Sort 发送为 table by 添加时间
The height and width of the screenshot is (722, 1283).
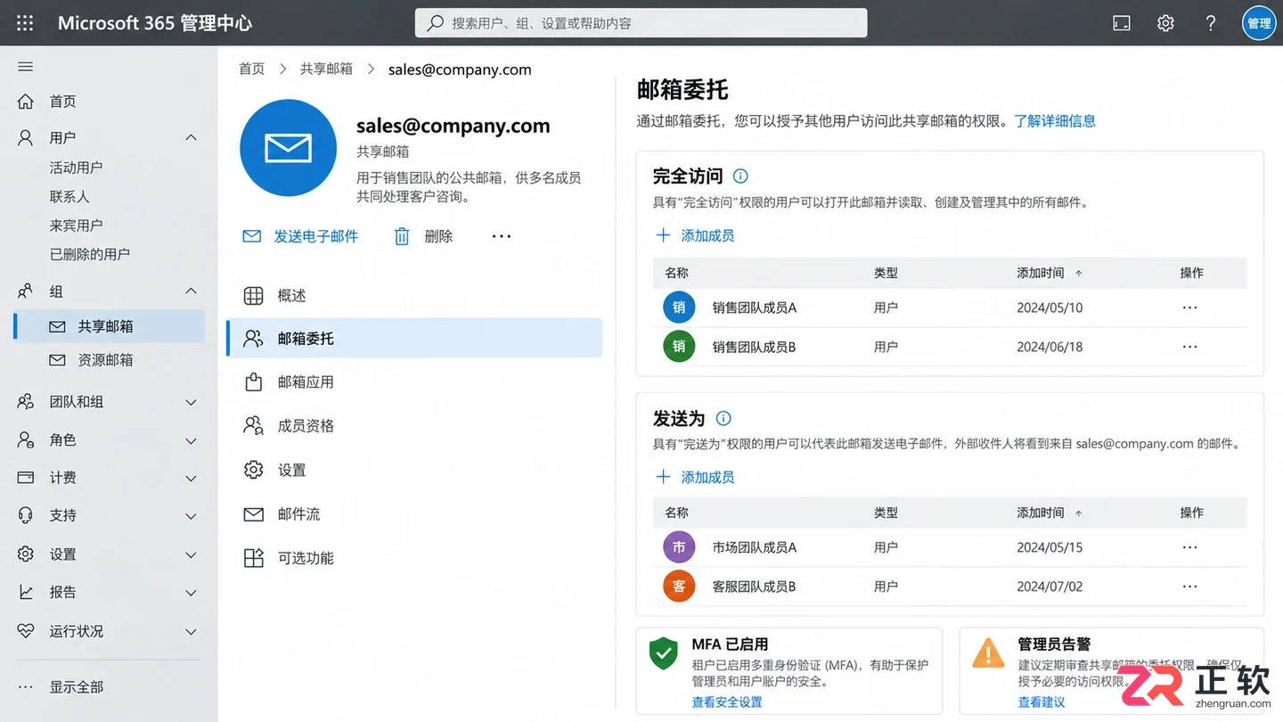tap(1050, 513)
